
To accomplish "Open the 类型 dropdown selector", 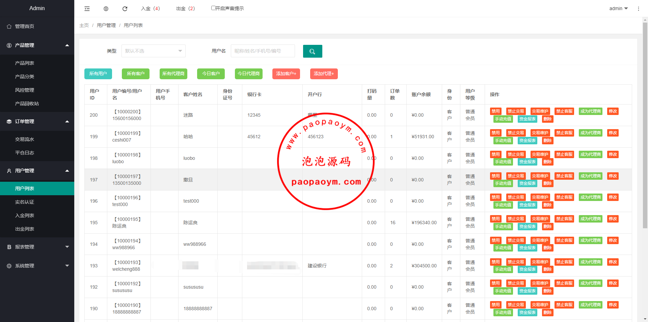I will 153,51.
